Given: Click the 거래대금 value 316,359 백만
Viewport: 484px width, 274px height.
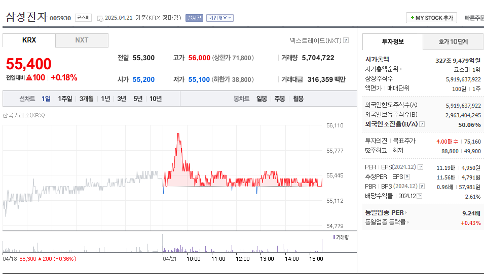Looking at the screenshot, I should (x=326, y=79).
